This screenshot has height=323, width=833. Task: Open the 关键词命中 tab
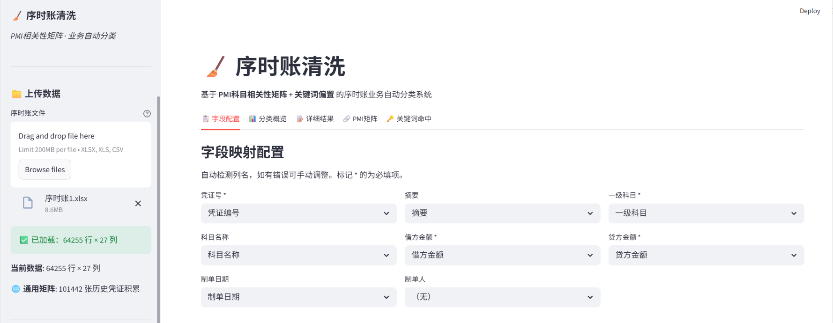click(x=409, y=119)
